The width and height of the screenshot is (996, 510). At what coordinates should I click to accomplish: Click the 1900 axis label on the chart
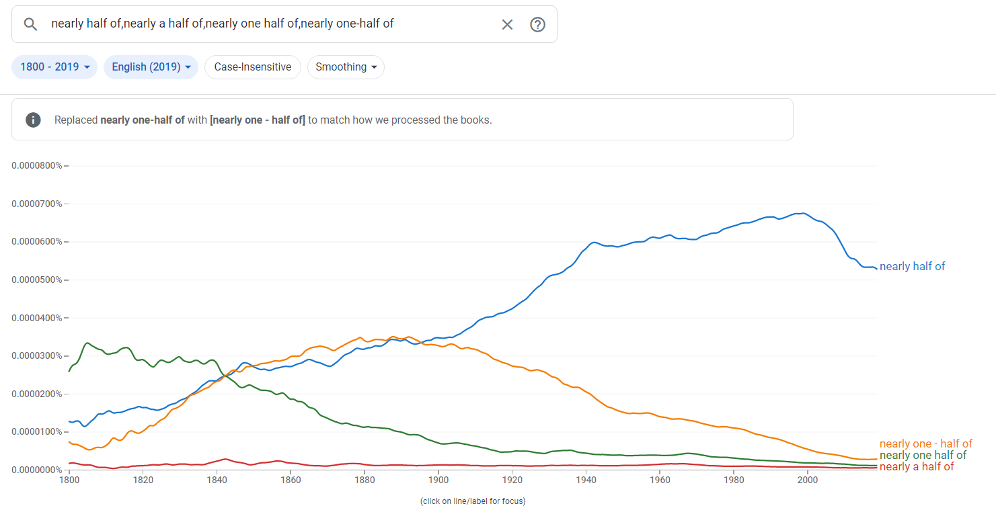click(x=438, y=480)
